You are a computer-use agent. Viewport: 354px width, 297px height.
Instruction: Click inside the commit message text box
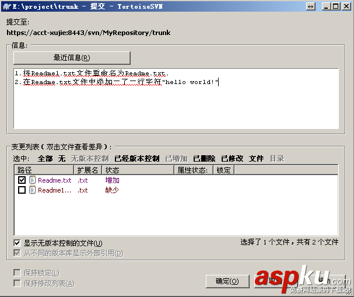(176, 99)
